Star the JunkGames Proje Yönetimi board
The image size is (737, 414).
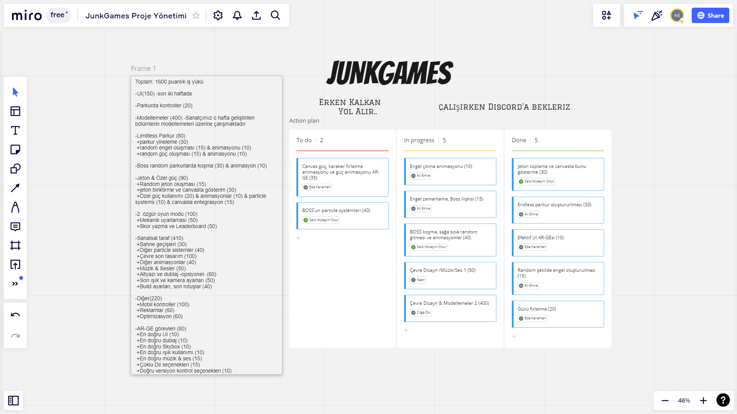[x=196, y=16]
